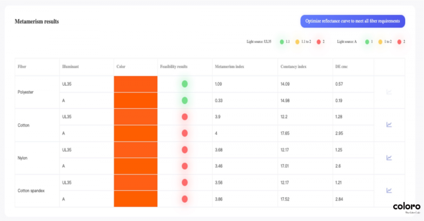Select the Nylon fiber cell

tap(37, 158)
